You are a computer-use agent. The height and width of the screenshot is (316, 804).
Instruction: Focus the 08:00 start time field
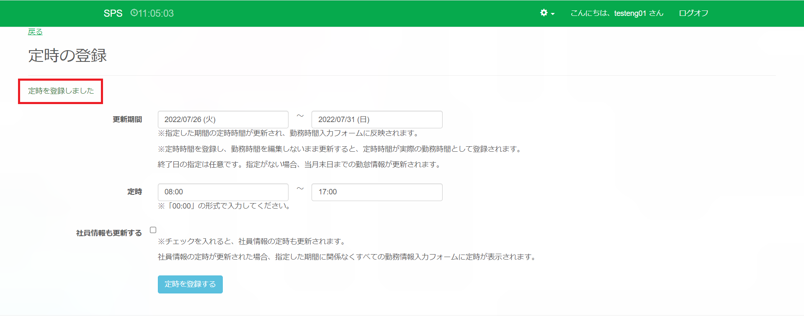(x=223, y=192)
